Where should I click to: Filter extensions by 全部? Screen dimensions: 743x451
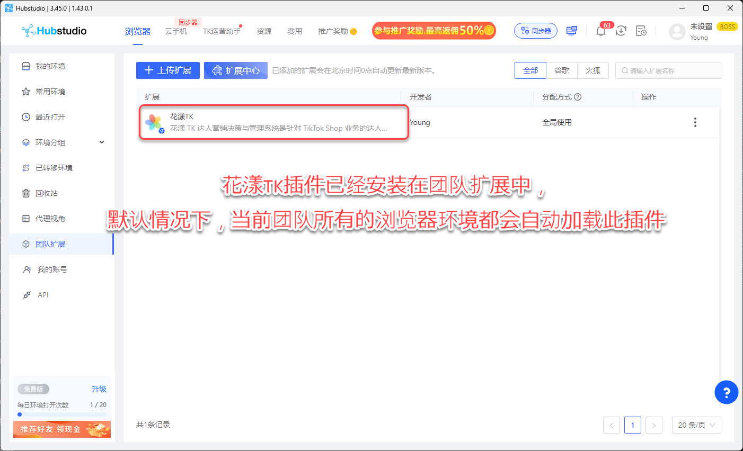pyautogui.click(x=530, y=70)
